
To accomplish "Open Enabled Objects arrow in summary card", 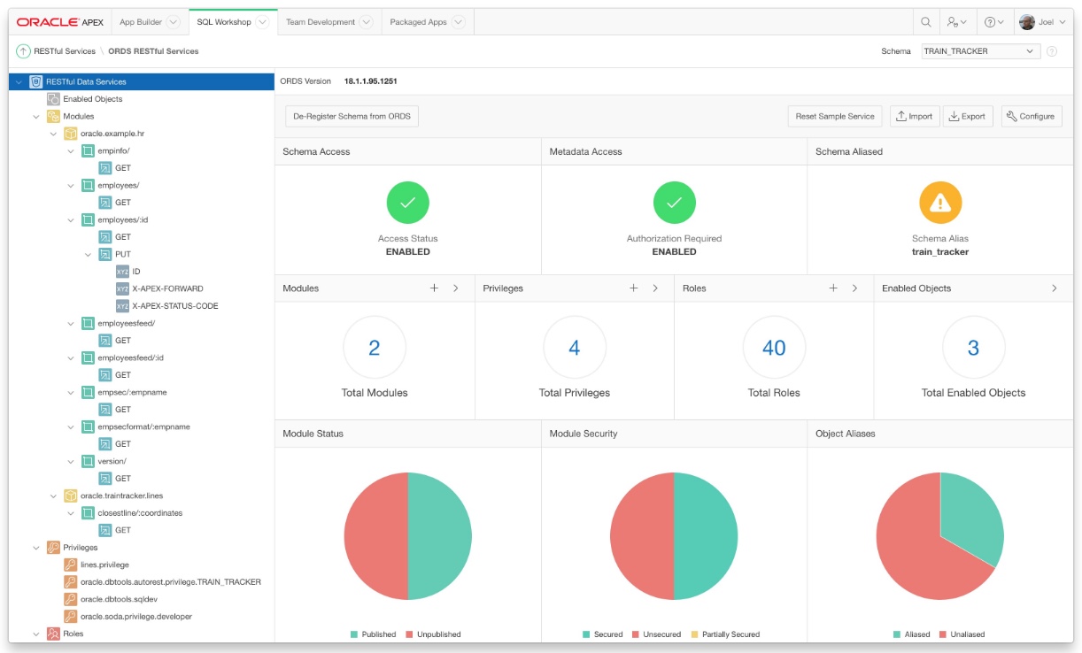I will [1054, 288].
